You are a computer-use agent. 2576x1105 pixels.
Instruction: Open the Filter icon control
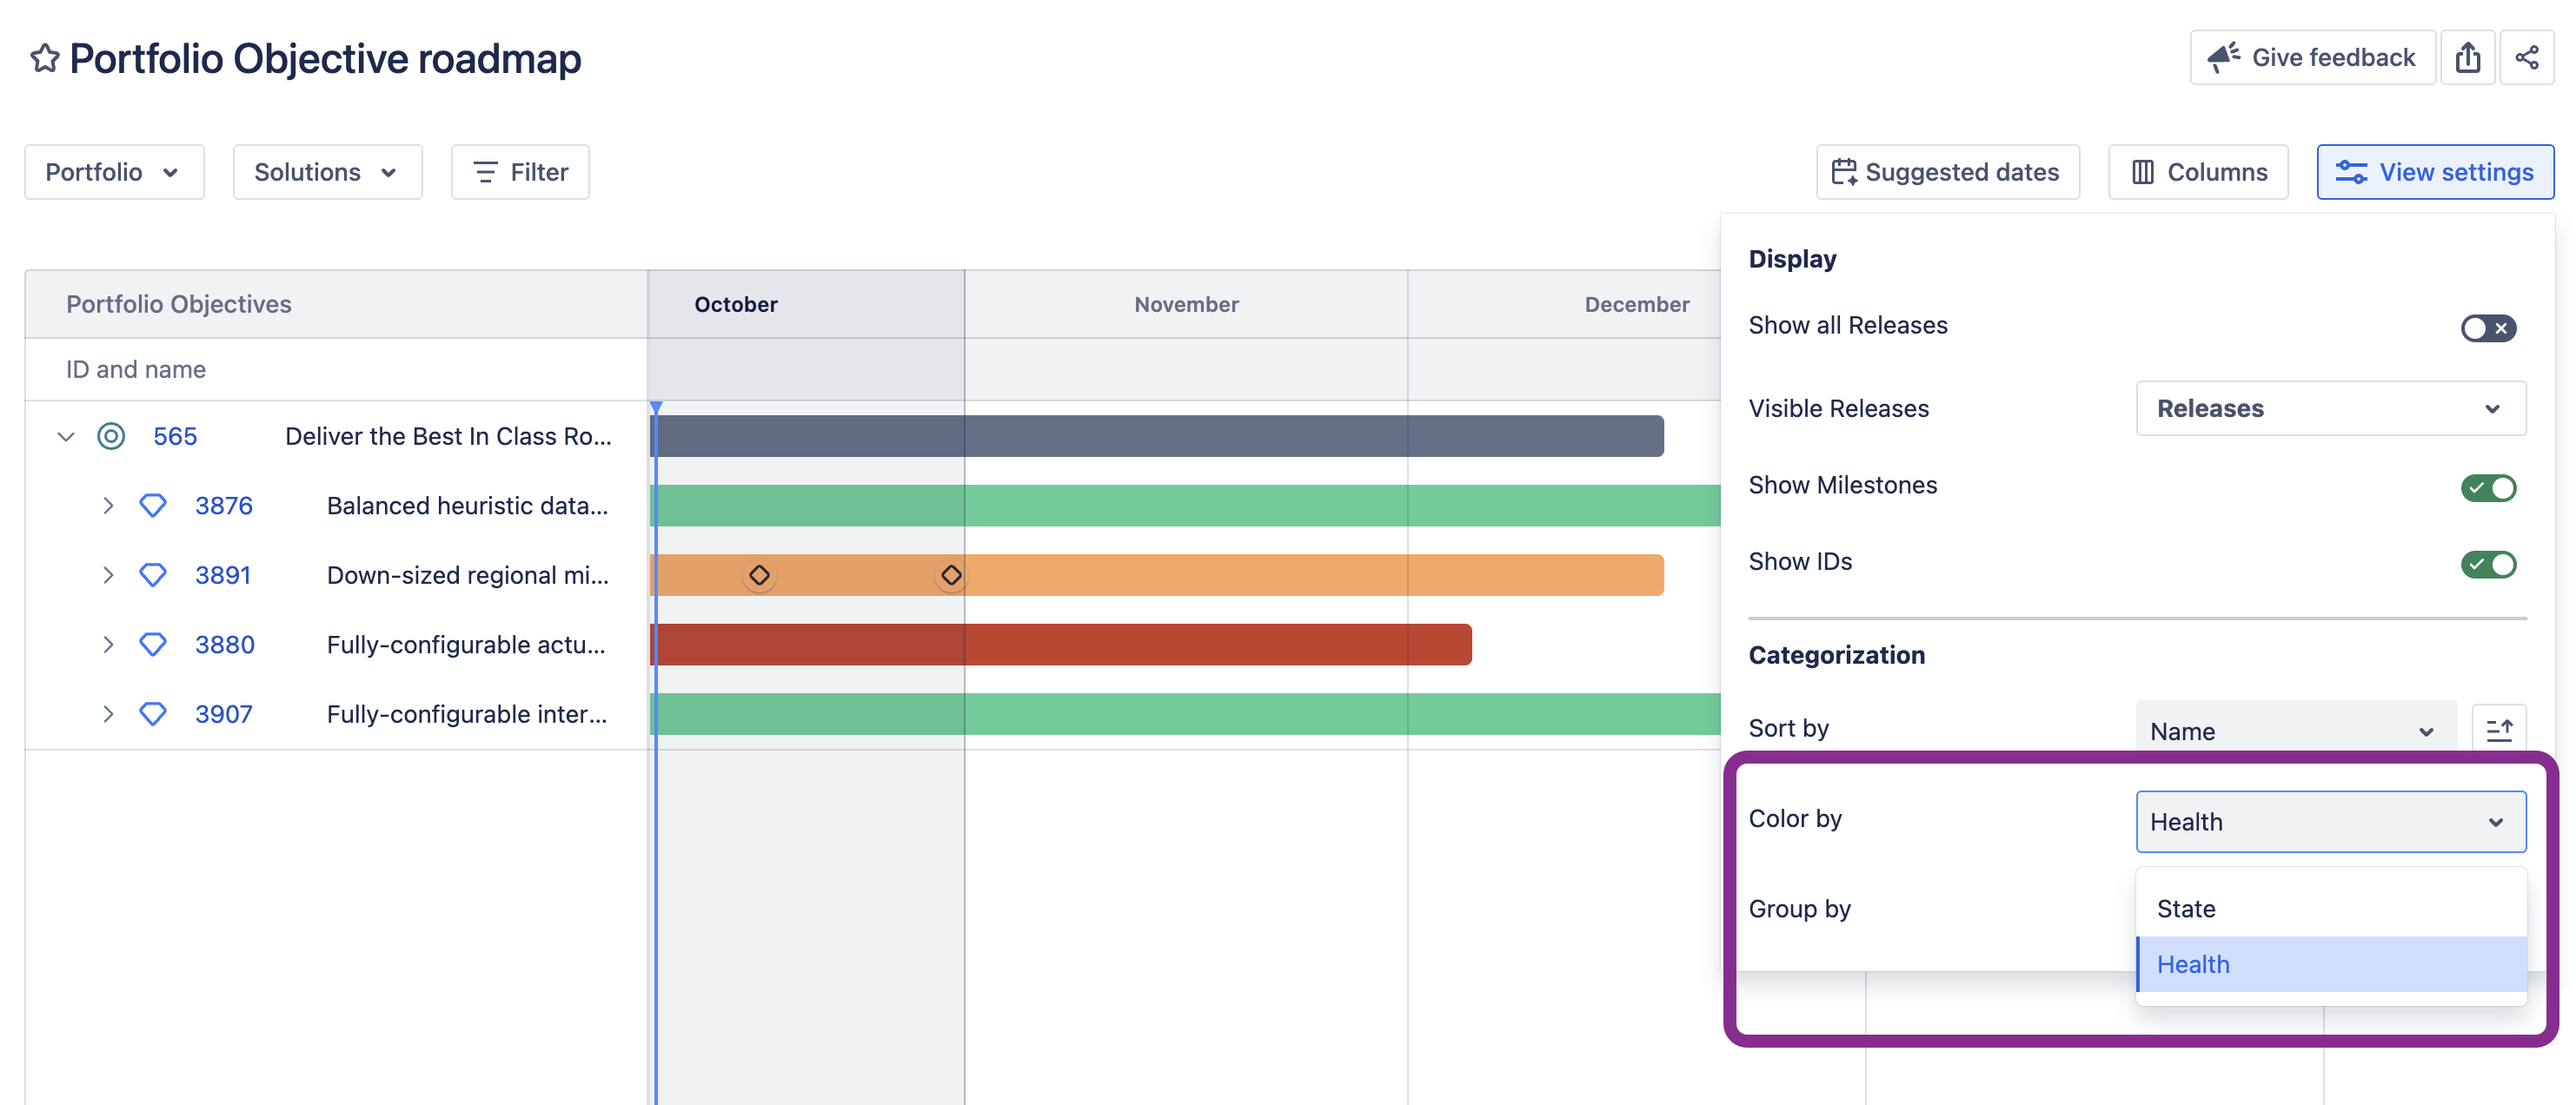pyautogui.click(x=487, y=172)
